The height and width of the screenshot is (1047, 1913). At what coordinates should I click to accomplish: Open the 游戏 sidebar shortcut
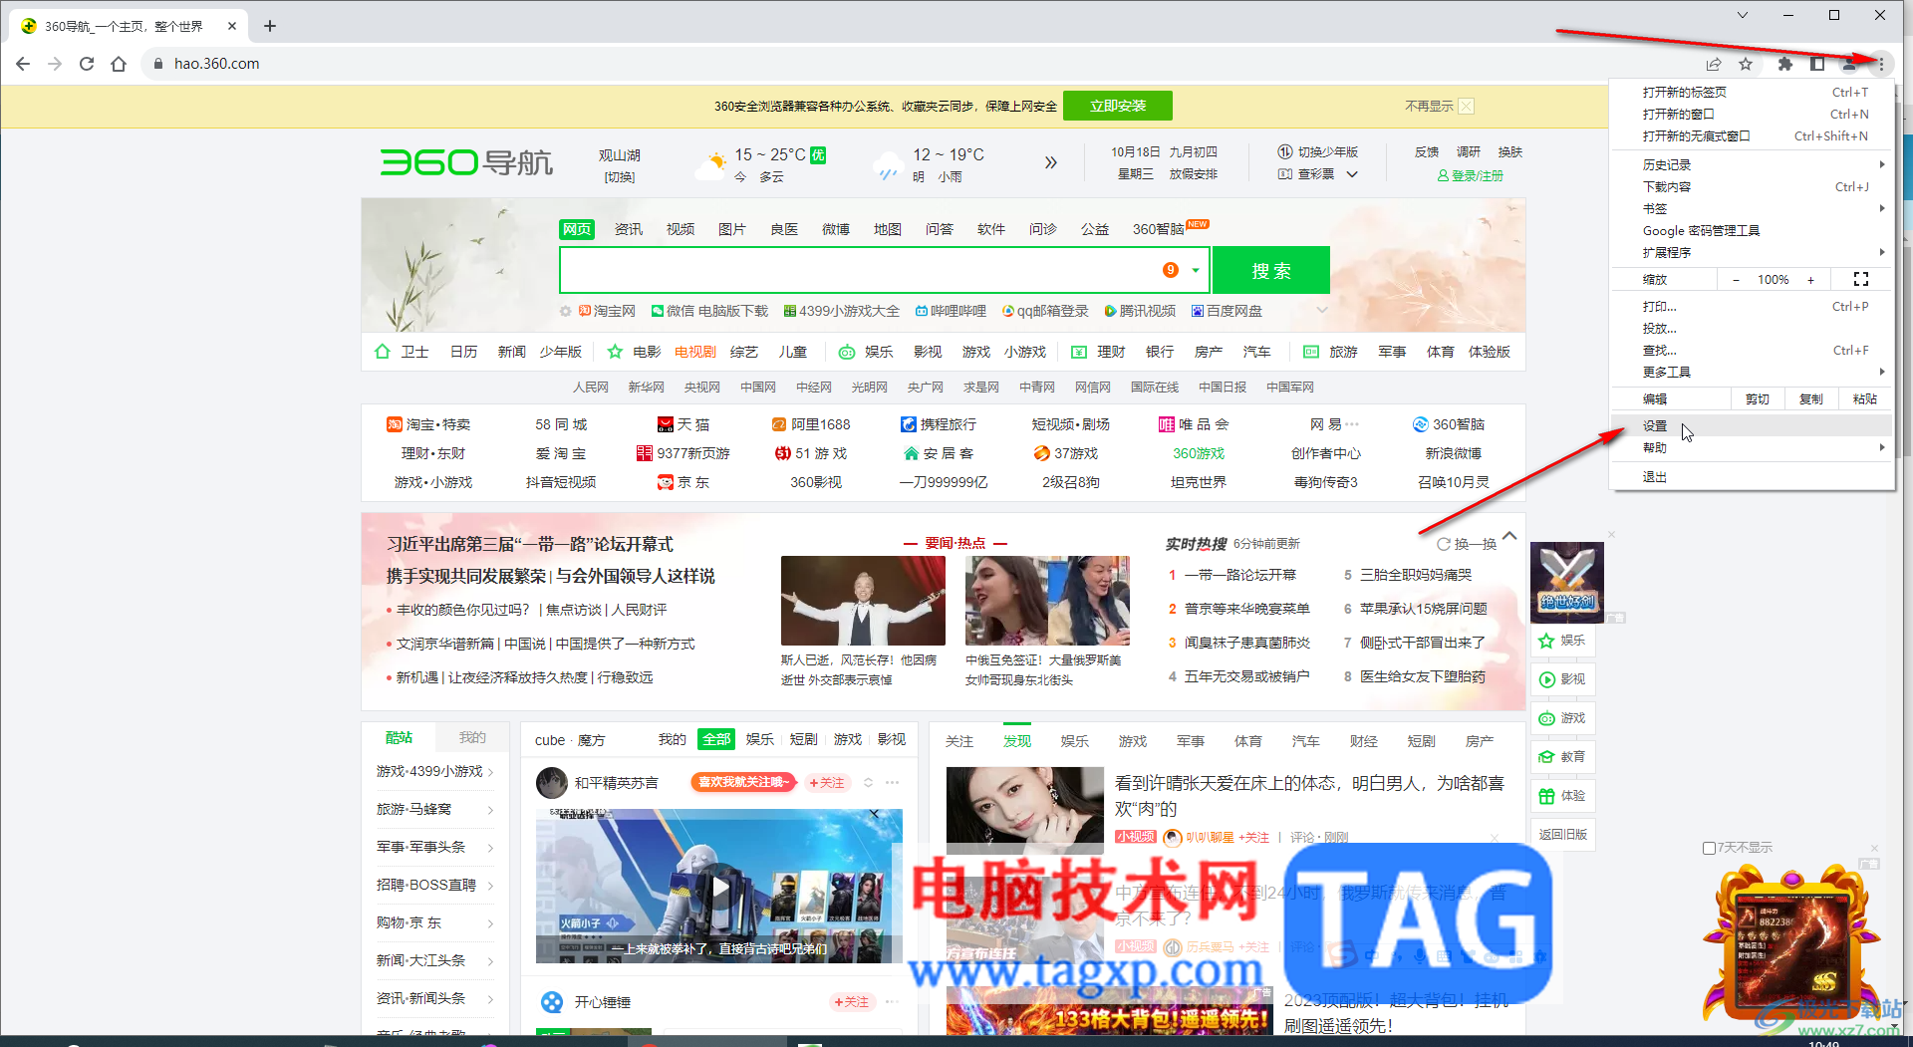click(1562, 718)
